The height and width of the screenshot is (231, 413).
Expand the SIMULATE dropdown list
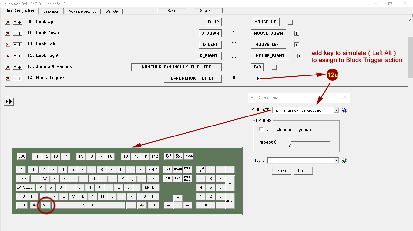(336, 110)
